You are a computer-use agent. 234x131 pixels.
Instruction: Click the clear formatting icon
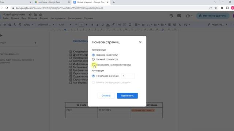[180, 25]
